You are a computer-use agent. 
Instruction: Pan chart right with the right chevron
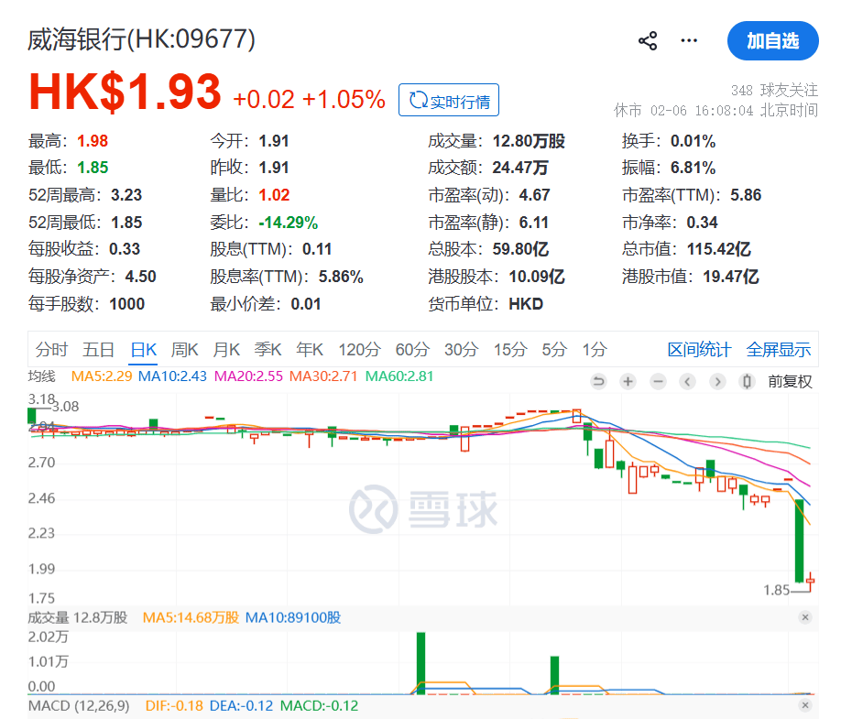coord(718,382)
